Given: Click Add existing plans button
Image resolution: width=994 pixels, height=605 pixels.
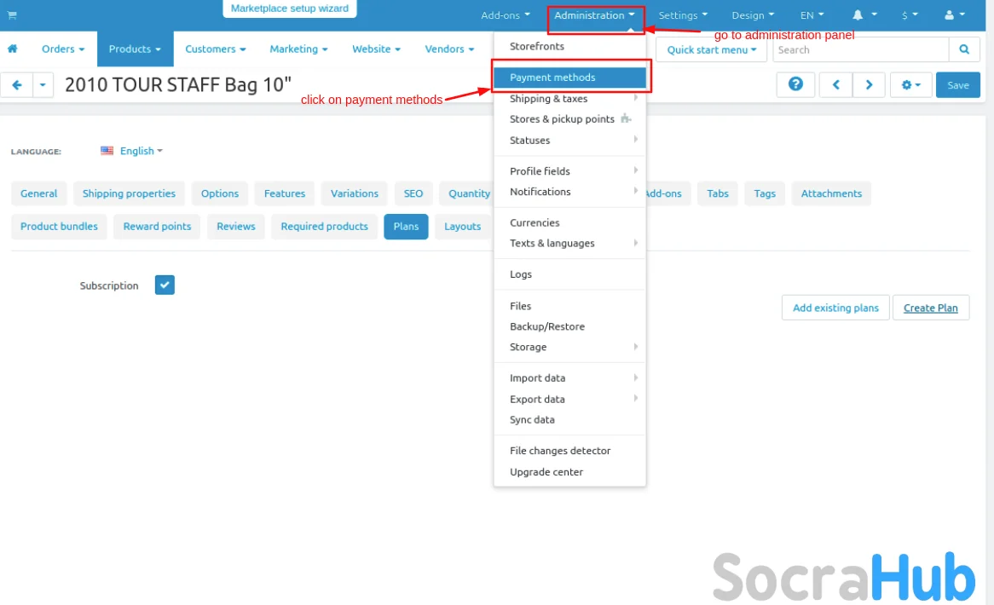Looking at the screenshot, I should pos(835,308).
